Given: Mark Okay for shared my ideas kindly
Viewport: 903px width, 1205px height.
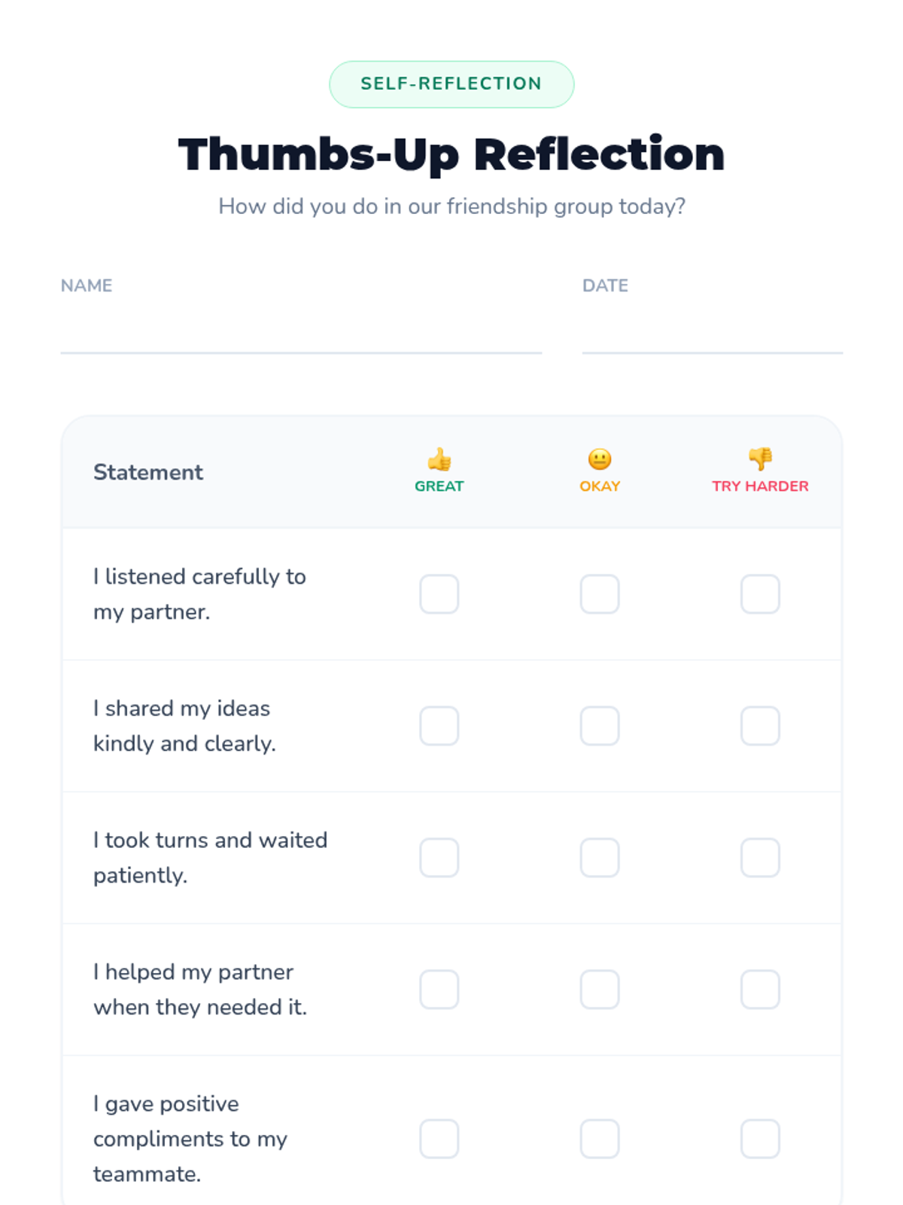Looking at the screenshot, I should [600, 726].
